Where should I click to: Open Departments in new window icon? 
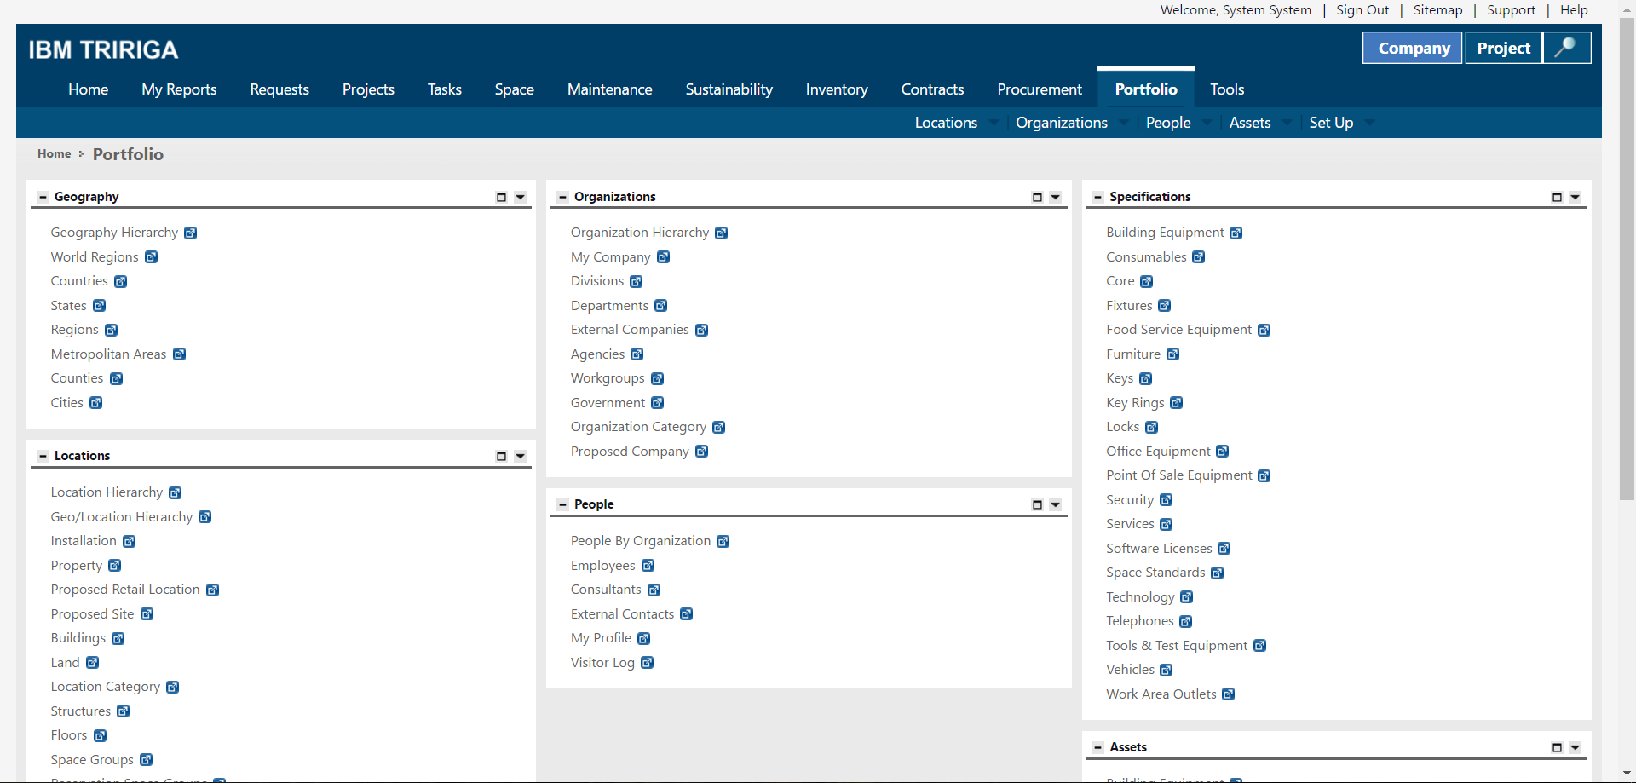coord(661,306)
